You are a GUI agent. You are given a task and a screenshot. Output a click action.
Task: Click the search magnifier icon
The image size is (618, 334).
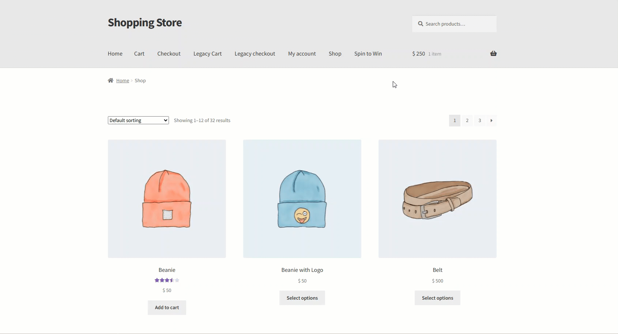coord(421,24)
